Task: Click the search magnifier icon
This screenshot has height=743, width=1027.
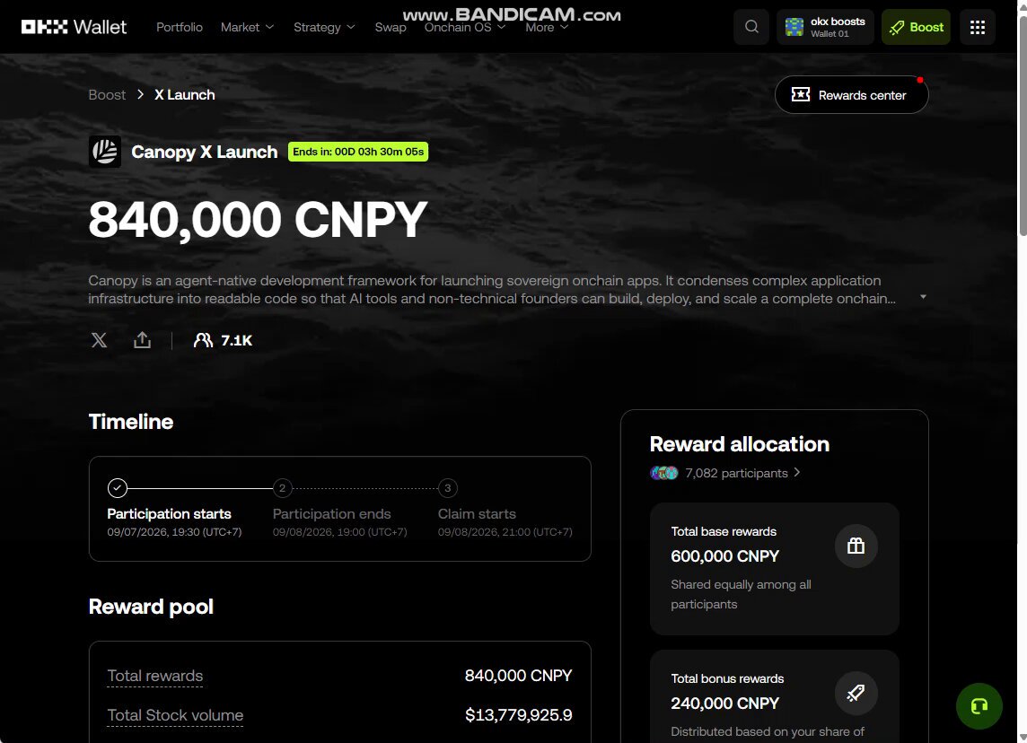Action: coord(751,27)
